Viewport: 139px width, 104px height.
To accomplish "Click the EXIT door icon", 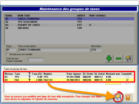I will click(128, 97).
